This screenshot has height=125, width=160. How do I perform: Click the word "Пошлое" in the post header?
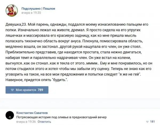49,9
